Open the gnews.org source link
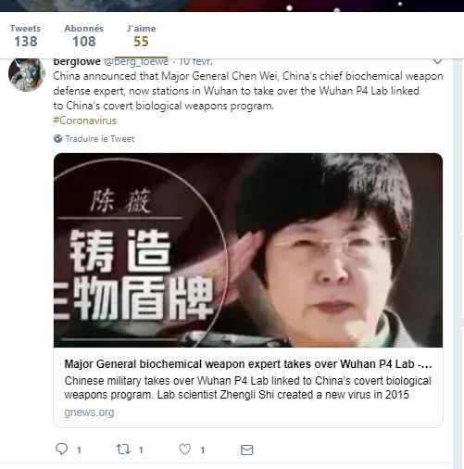The width and height of the screenshot is (464, 469). coord(89,412)
